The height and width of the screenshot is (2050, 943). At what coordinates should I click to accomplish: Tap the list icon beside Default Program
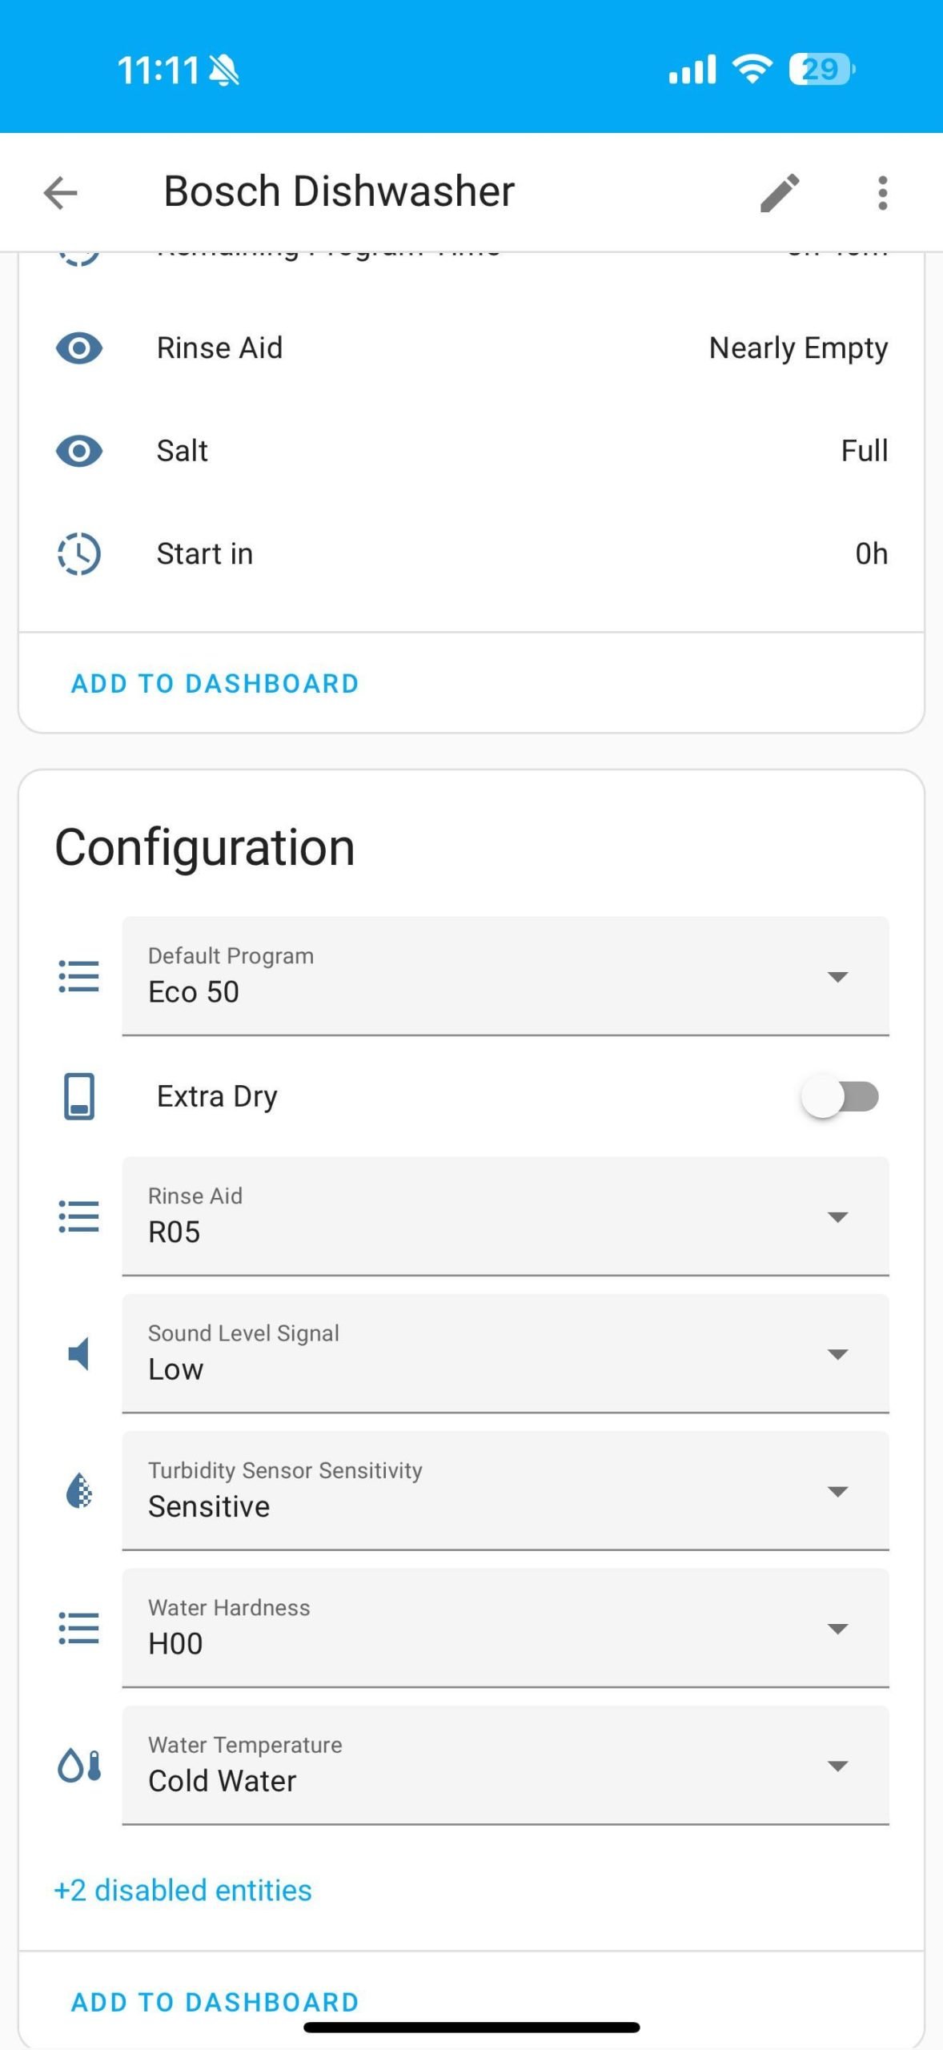tap(79, 976)
